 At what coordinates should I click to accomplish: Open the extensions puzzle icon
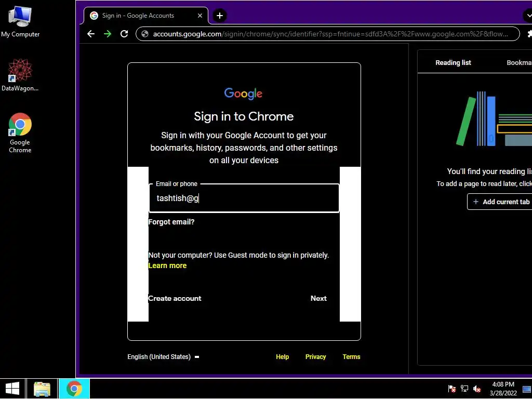(x=529, y=34)
